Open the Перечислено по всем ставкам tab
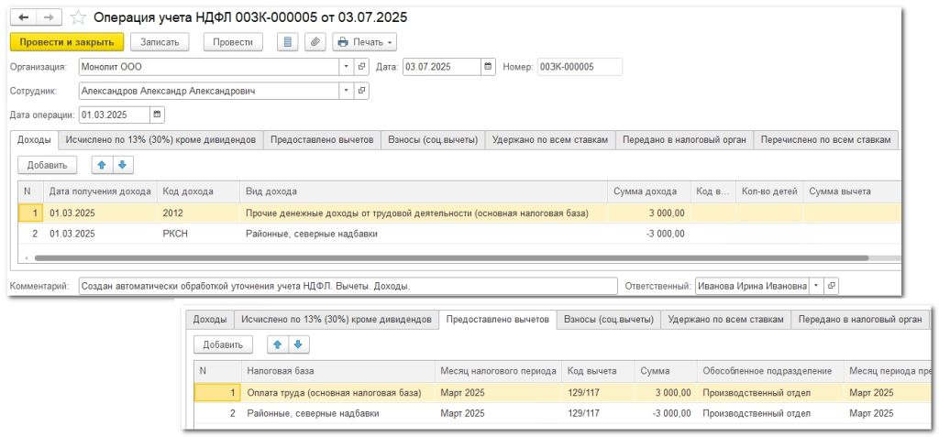 [825, 139]
